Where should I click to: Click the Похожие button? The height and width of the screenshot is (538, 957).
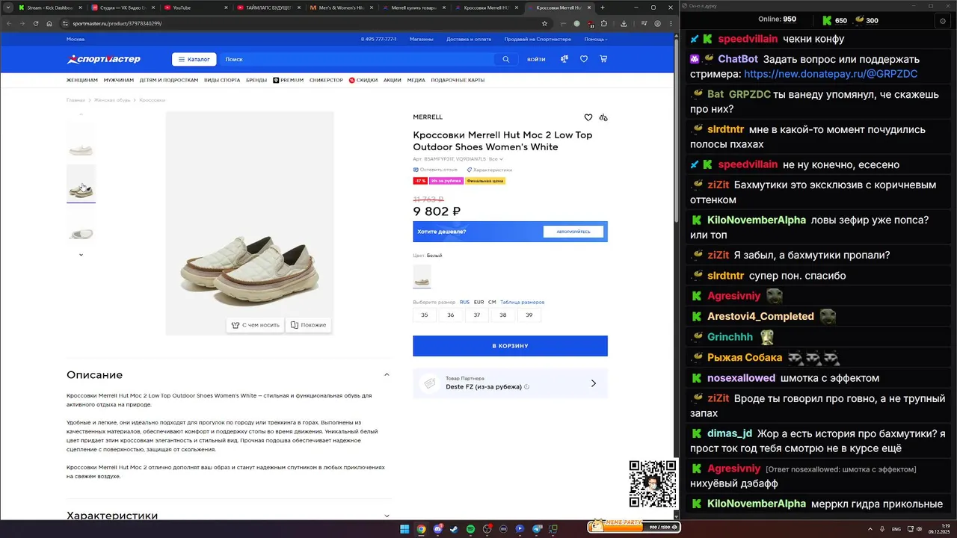click(308, 325)
